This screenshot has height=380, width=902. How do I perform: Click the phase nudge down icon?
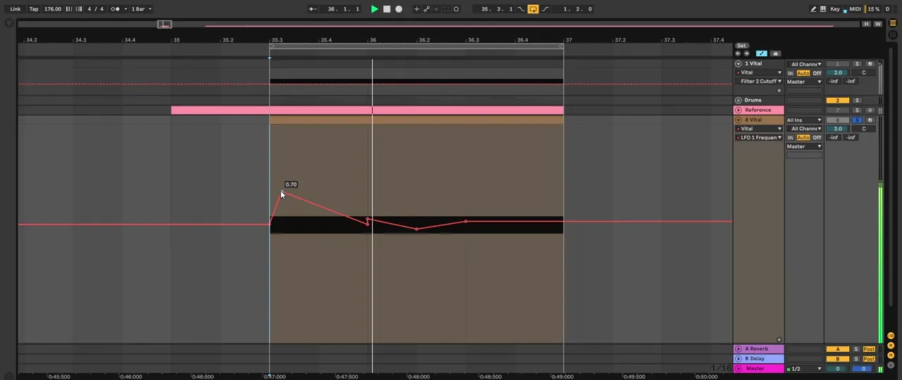click(x=68, y=9)
